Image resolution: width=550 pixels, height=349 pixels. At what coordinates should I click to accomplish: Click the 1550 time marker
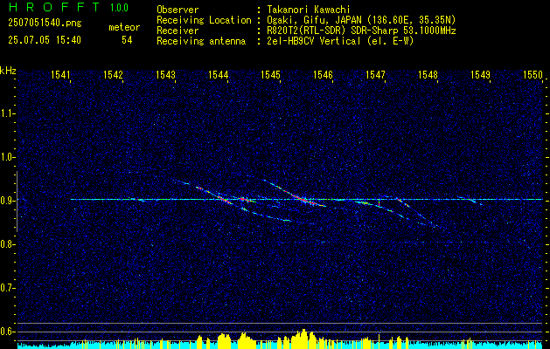click(533, 74)
